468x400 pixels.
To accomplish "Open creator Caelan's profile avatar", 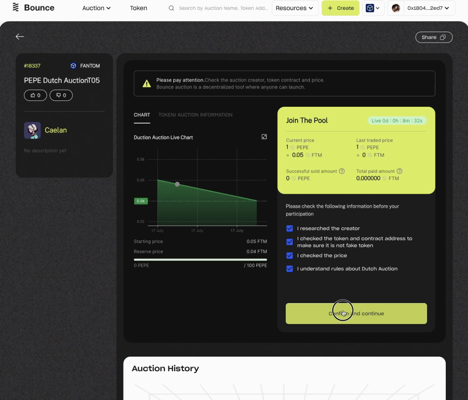I will [x=32, y=130].
